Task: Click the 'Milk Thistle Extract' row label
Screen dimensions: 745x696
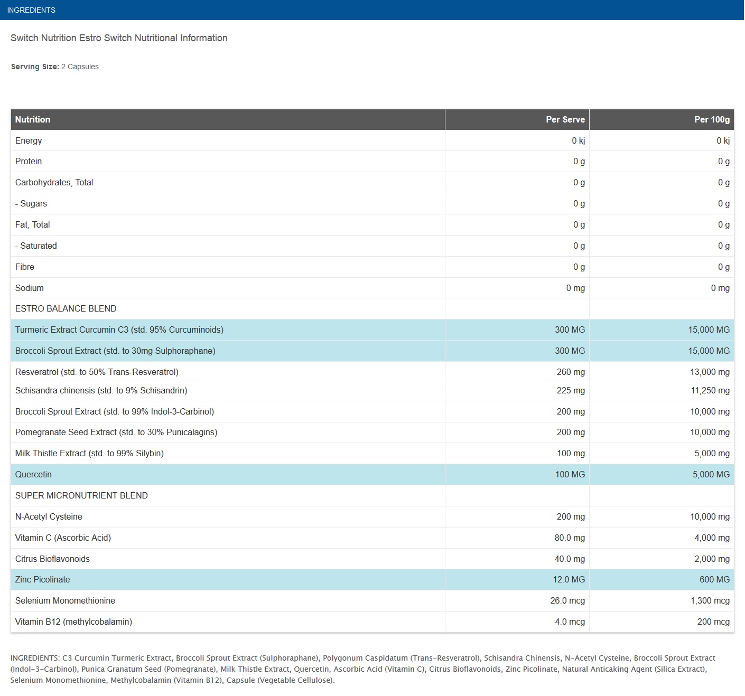Action: click(89, 454)
